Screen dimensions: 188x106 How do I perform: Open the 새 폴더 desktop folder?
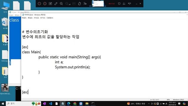[x=5, y=40]
